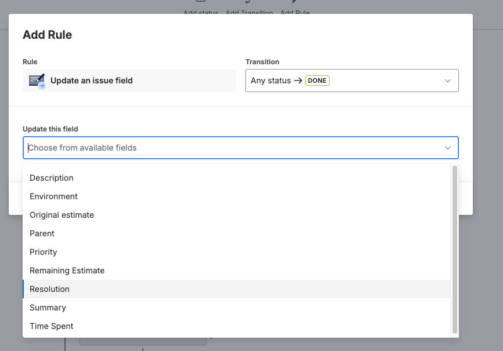Select Summary from the dropdown list

pos(48,308)
